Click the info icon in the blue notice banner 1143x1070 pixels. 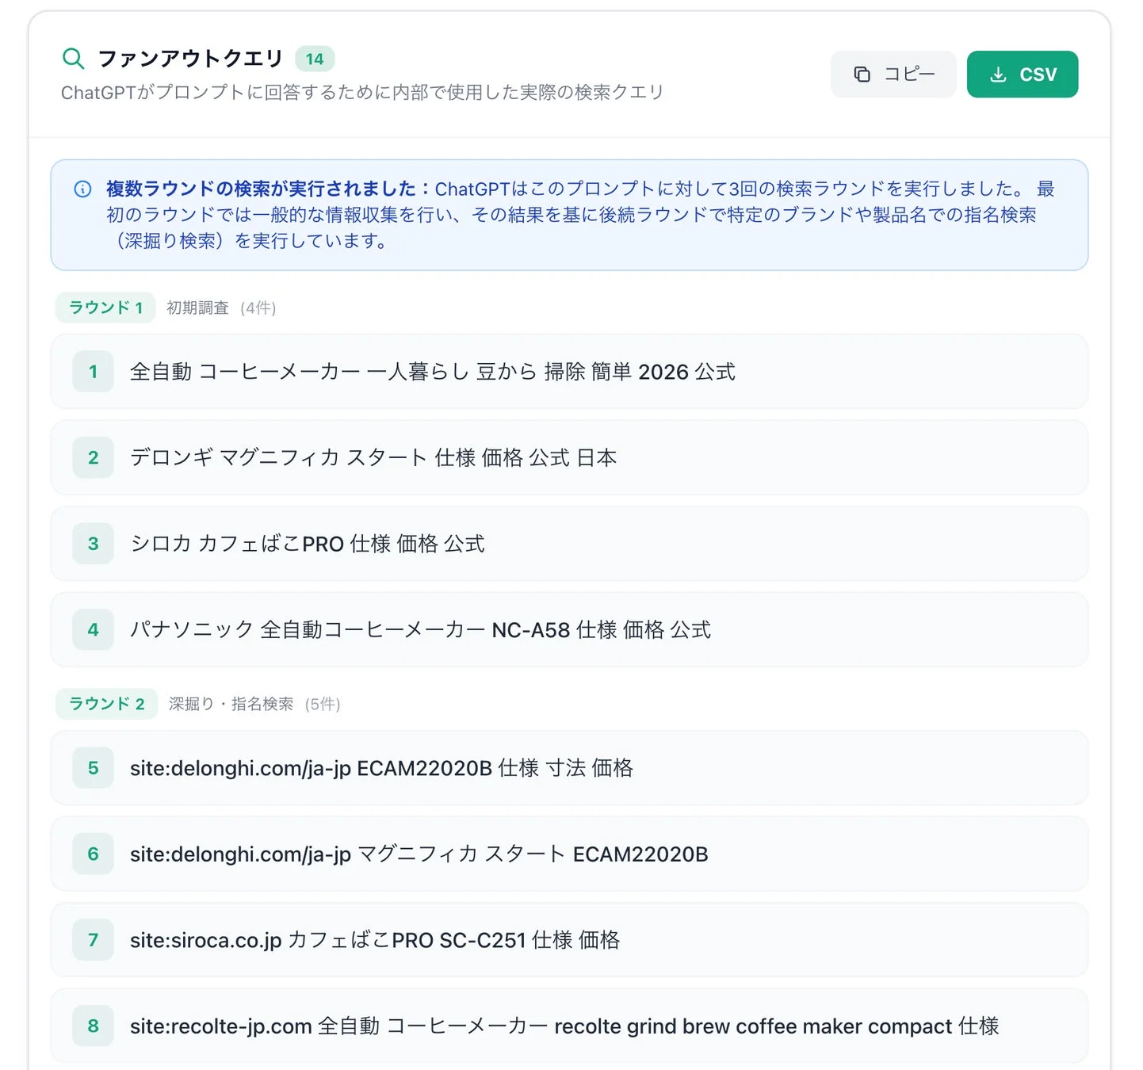tap(82, 189)
